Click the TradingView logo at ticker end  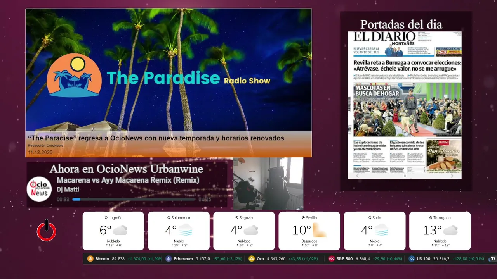(x=493, y=259)
